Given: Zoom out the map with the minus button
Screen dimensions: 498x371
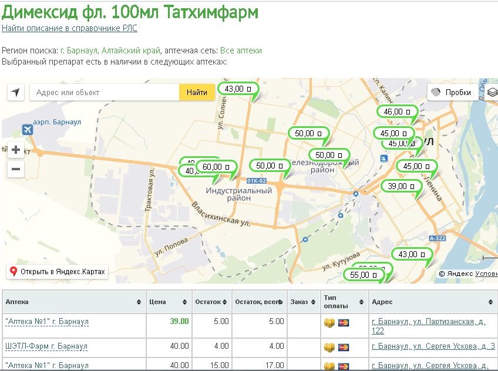Looking at the screenshot, I should [x=16, y=169].
